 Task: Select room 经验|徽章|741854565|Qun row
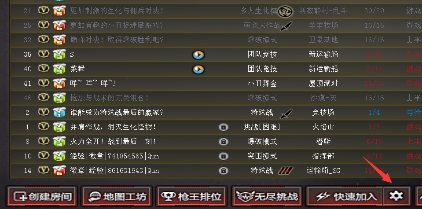[216, 156]
